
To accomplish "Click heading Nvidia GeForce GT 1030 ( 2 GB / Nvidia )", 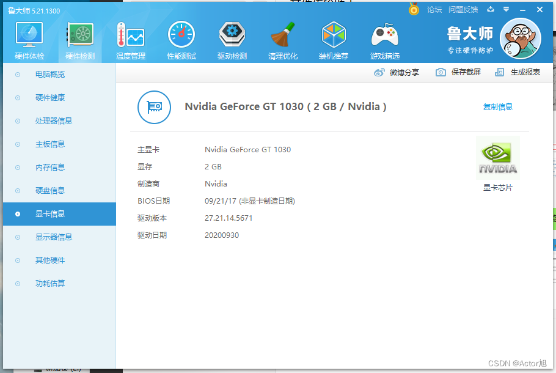I will pos(285,106).
